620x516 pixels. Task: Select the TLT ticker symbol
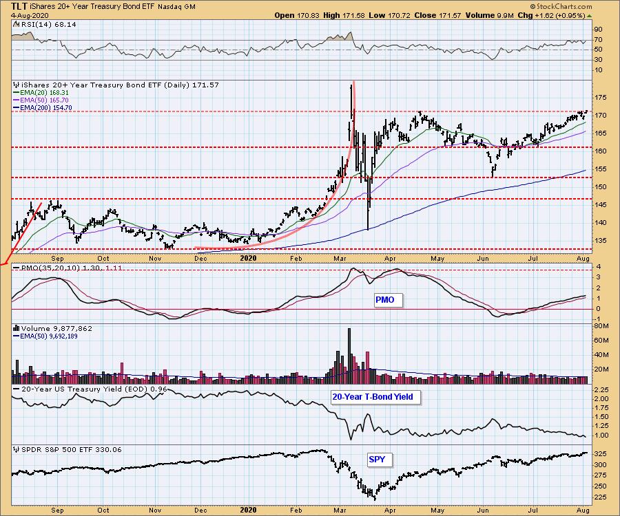[x=20, y=6]
